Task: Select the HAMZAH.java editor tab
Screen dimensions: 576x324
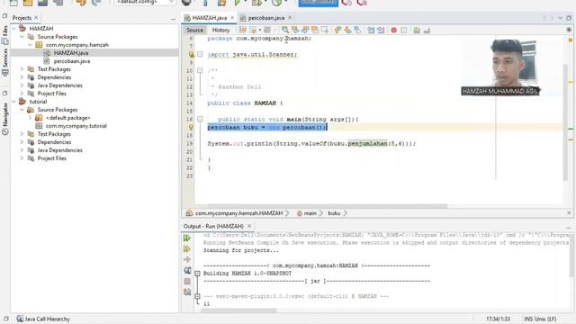Action: (210, 18)
